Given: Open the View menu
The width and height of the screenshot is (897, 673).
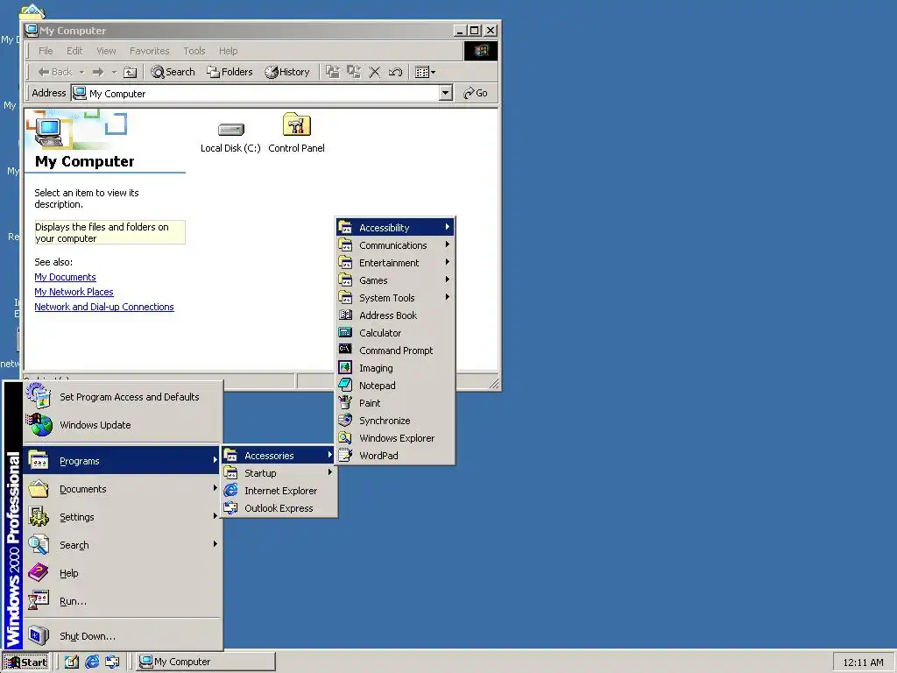Looking at the screenshot, I should (106, 51).
